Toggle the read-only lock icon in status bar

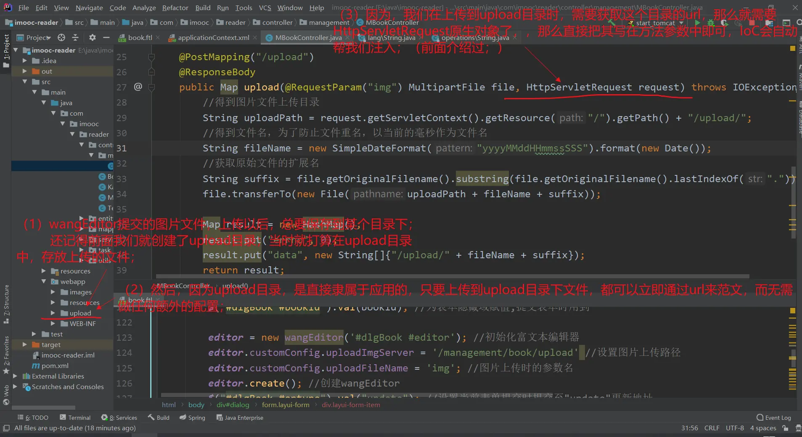(x=785, y=428)
